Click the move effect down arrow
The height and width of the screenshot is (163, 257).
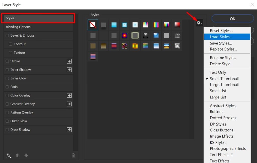coord(26,155)
